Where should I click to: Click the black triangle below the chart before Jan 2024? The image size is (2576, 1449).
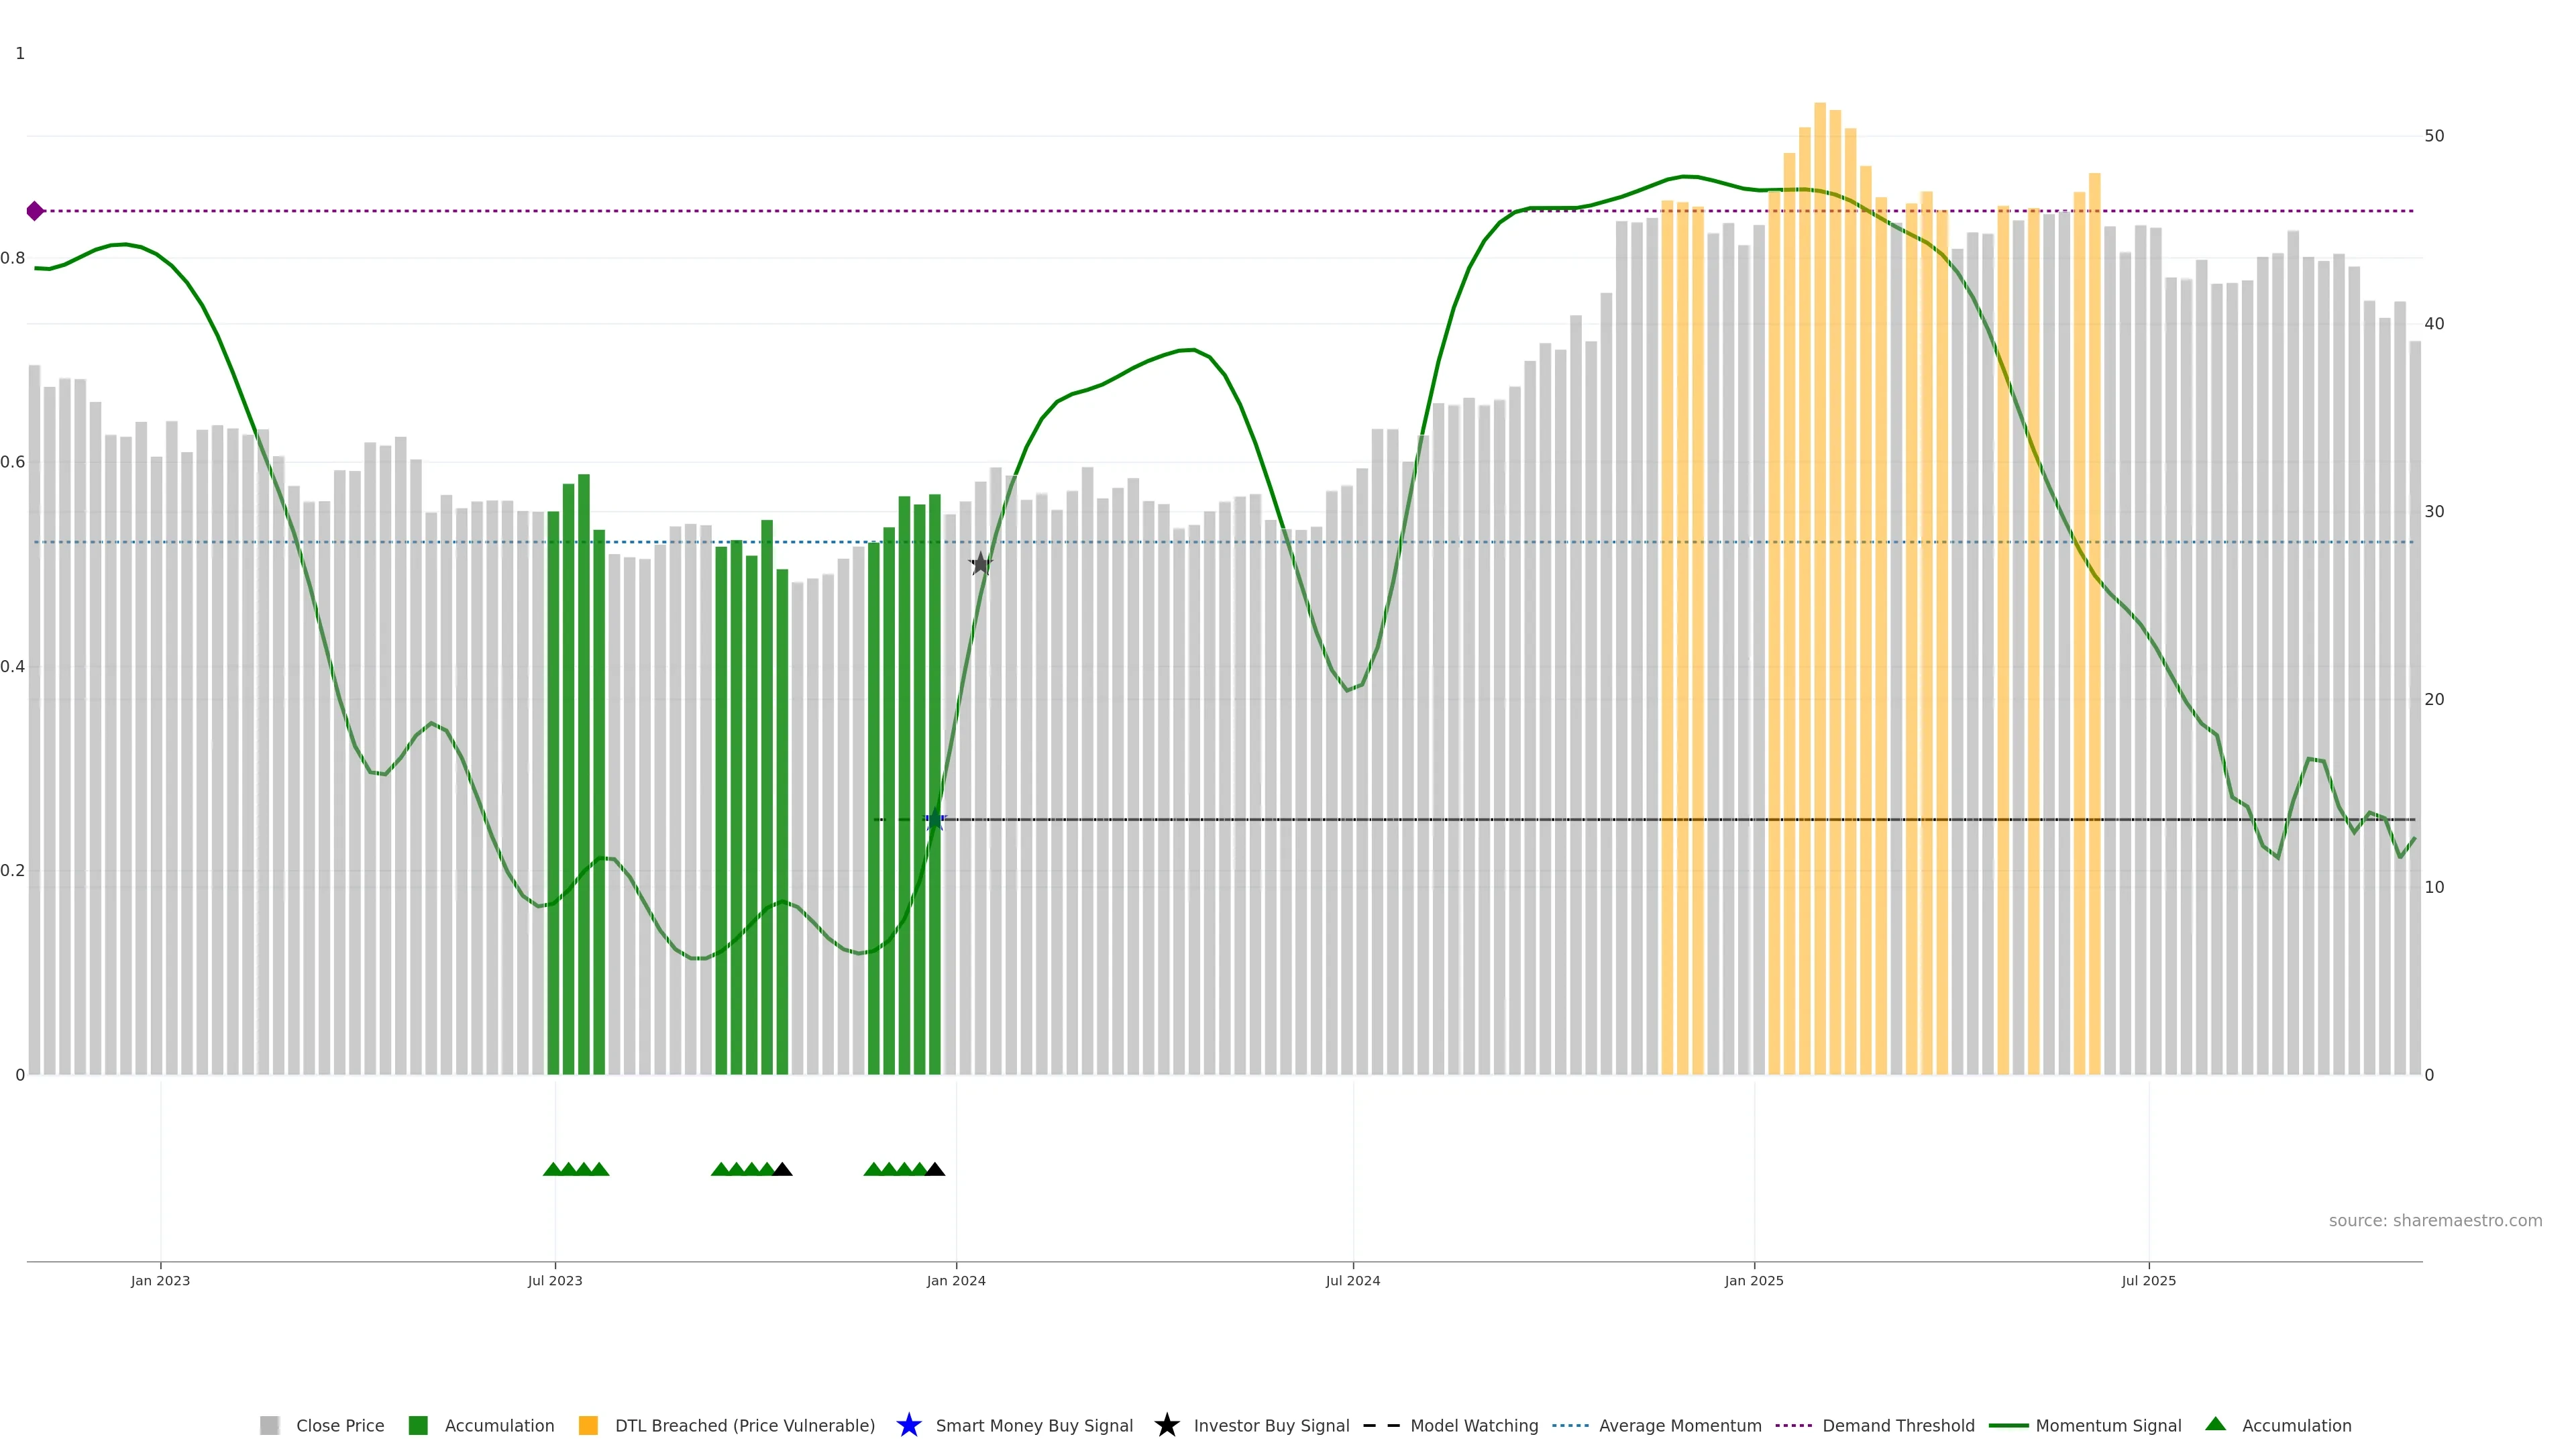[935, 1169]
